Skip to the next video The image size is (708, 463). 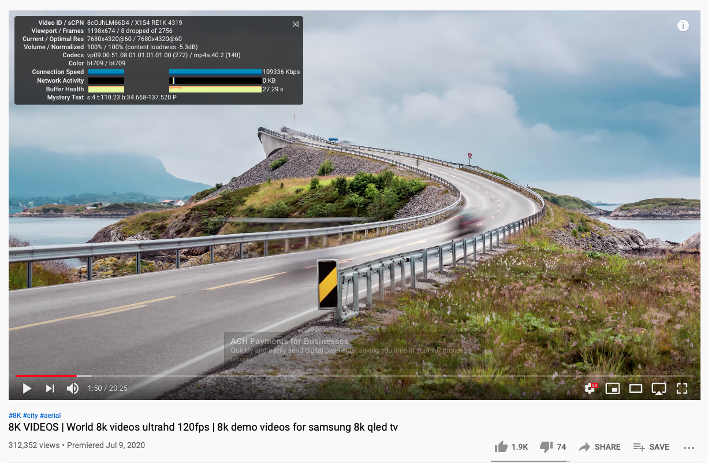click(x=50, y=388)
